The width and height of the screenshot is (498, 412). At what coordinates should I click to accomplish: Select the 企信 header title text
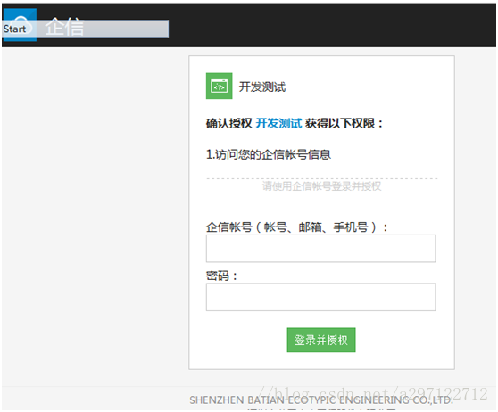pyautogui.click(x=64, y=27)
